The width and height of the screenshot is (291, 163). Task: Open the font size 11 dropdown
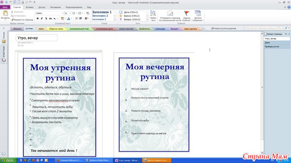coord(70,13)
